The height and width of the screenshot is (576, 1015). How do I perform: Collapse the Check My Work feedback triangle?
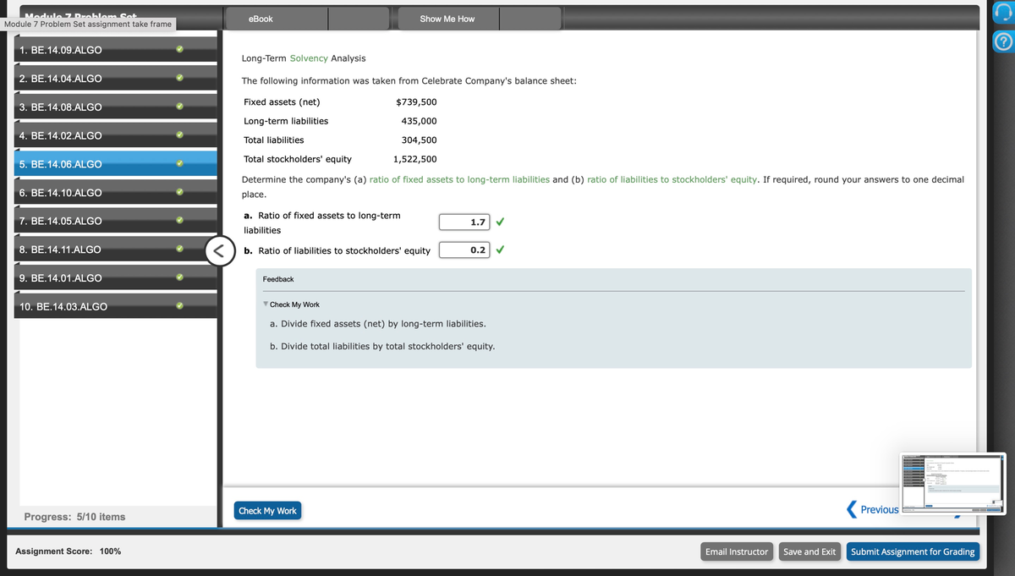coord(266,304)
